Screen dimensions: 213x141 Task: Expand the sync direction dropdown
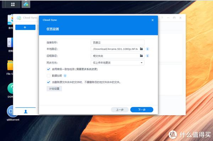click(x=118, y=63)
